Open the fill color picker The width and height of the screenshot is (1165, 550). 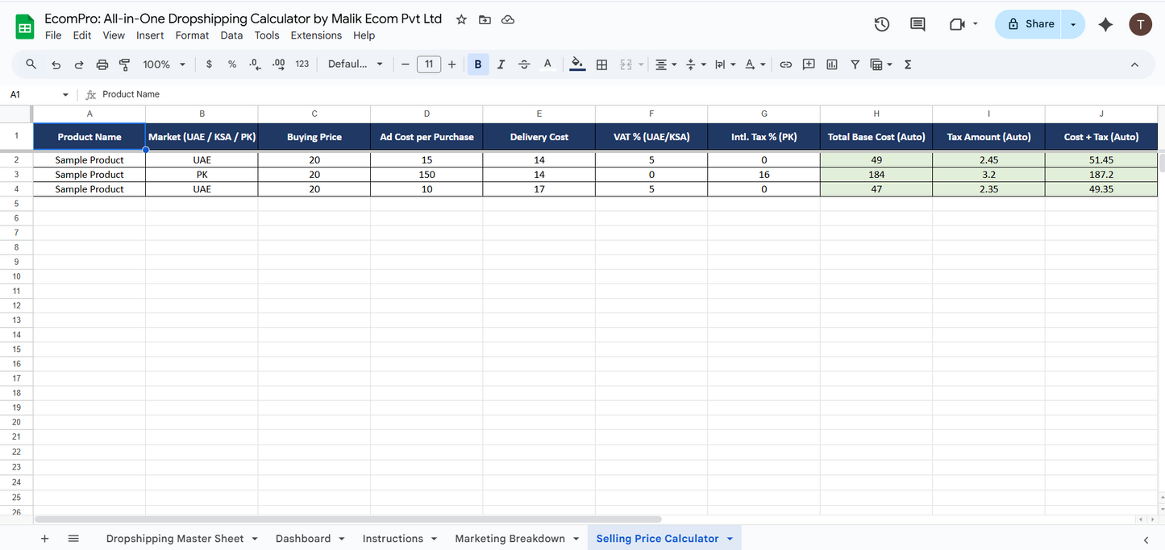click(577, 64)
